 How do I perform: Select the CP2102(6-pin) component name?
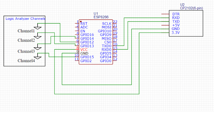191,8
